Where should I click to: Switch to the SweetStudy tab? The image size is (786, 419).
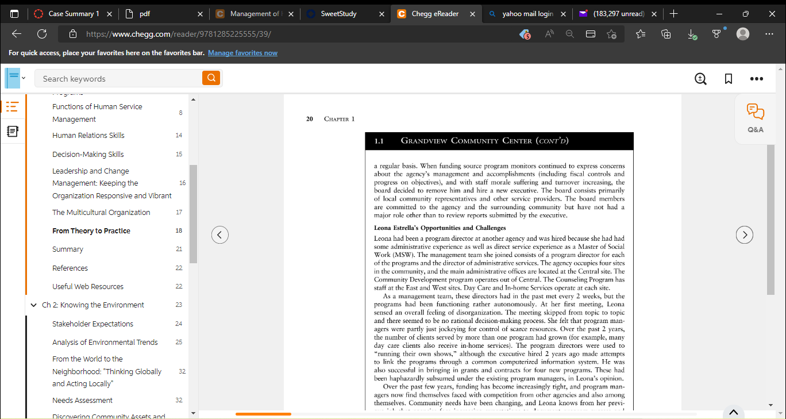click(345, 13)
